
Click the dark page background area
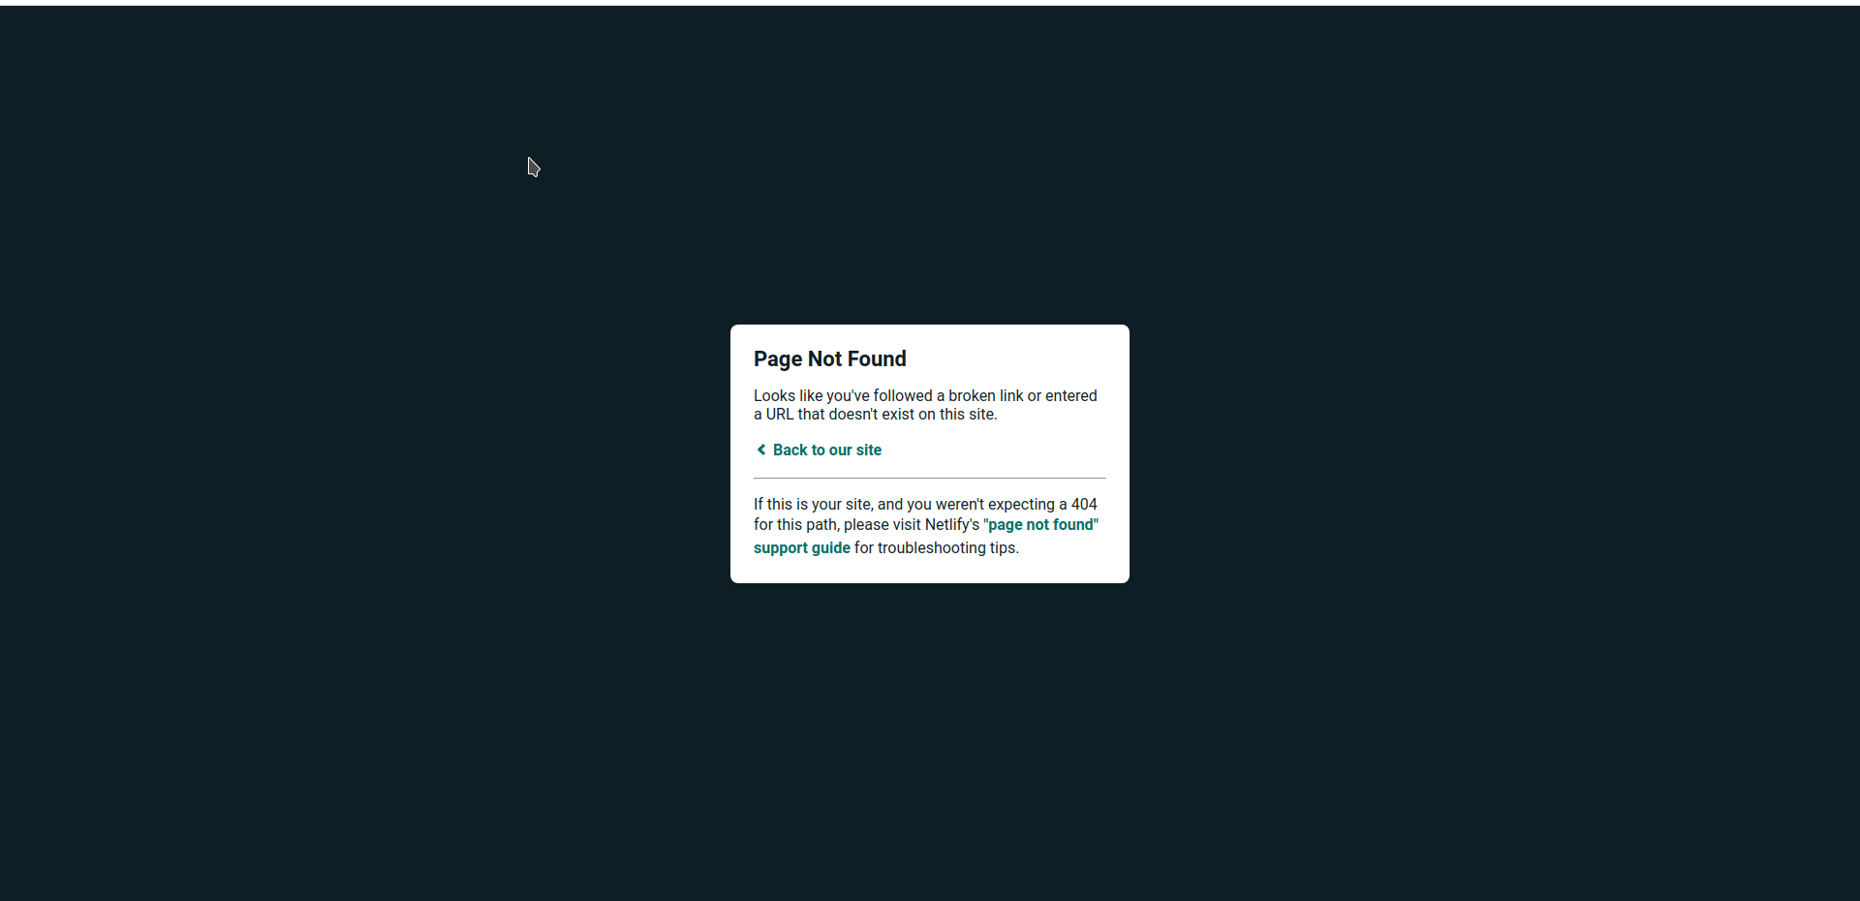click(387, 678)
